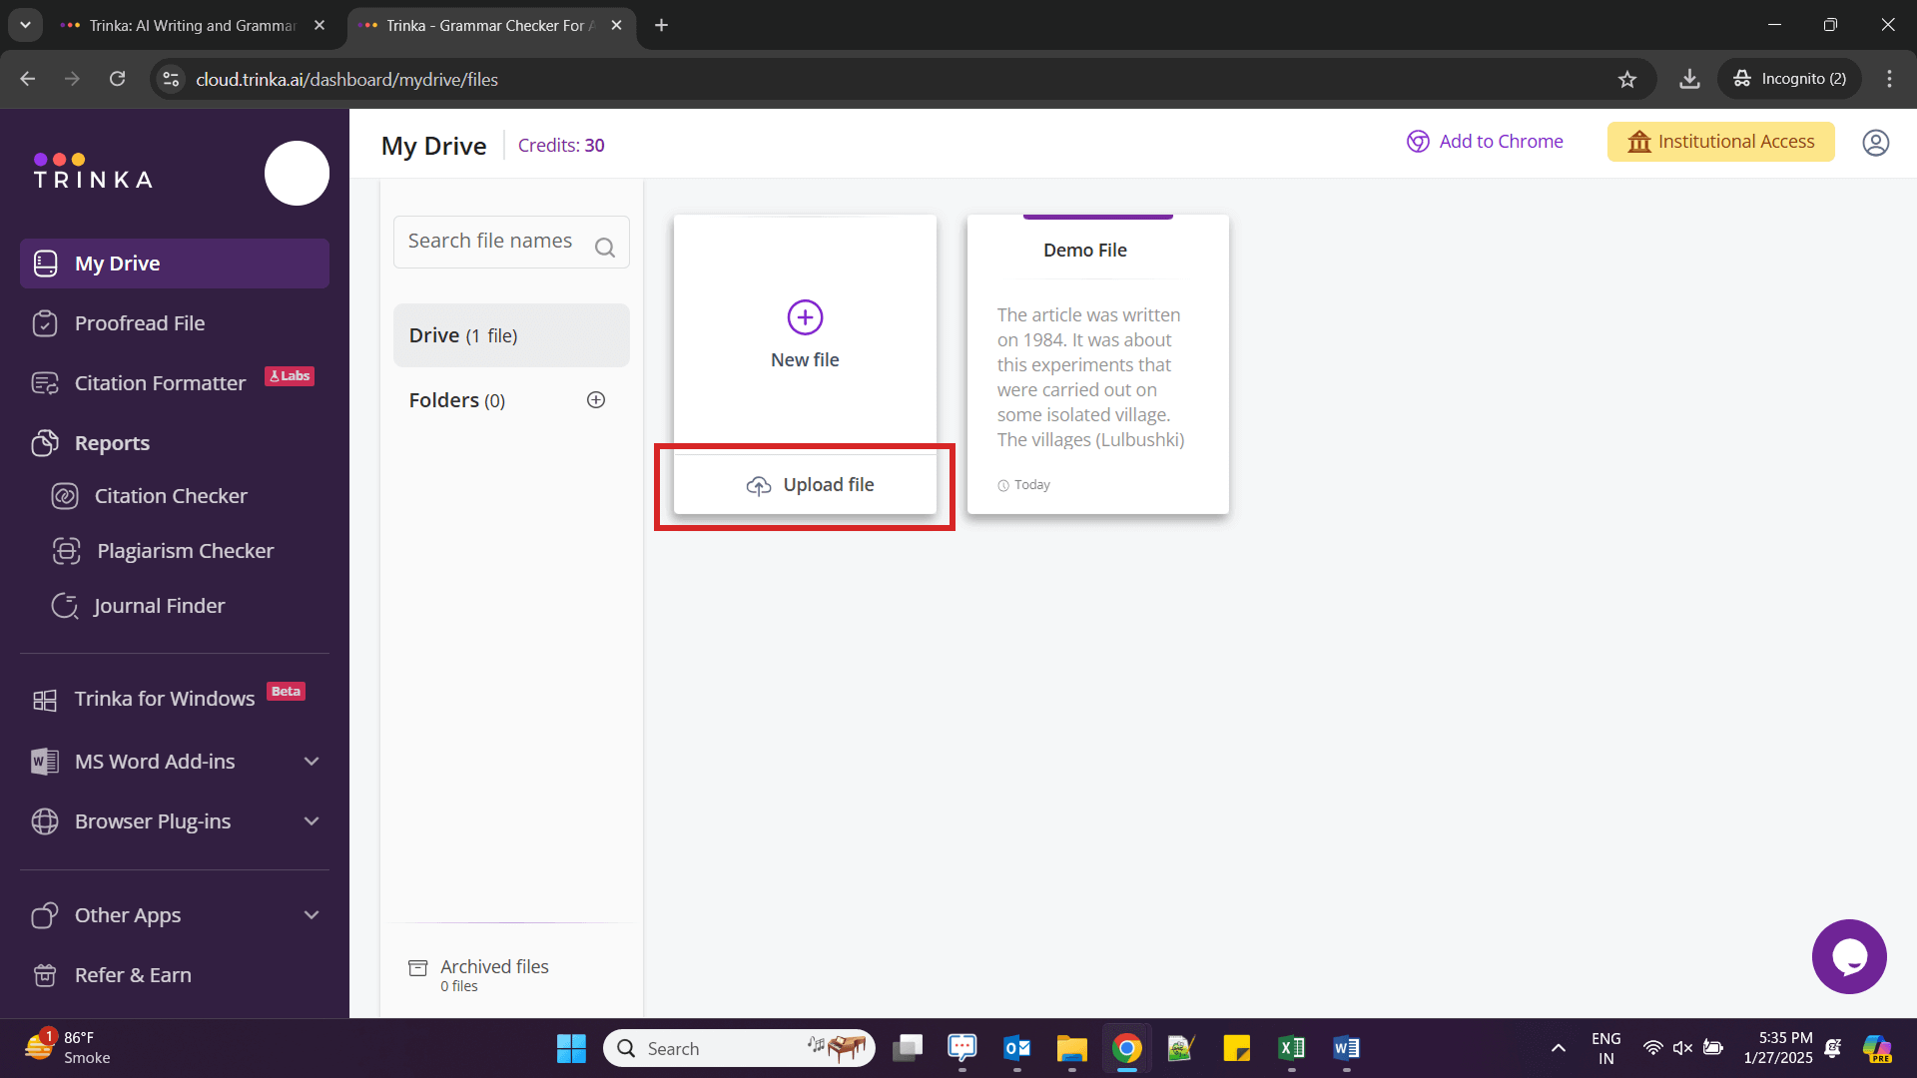
Task: Open Citation Checker report
Action: click(171, 496)
